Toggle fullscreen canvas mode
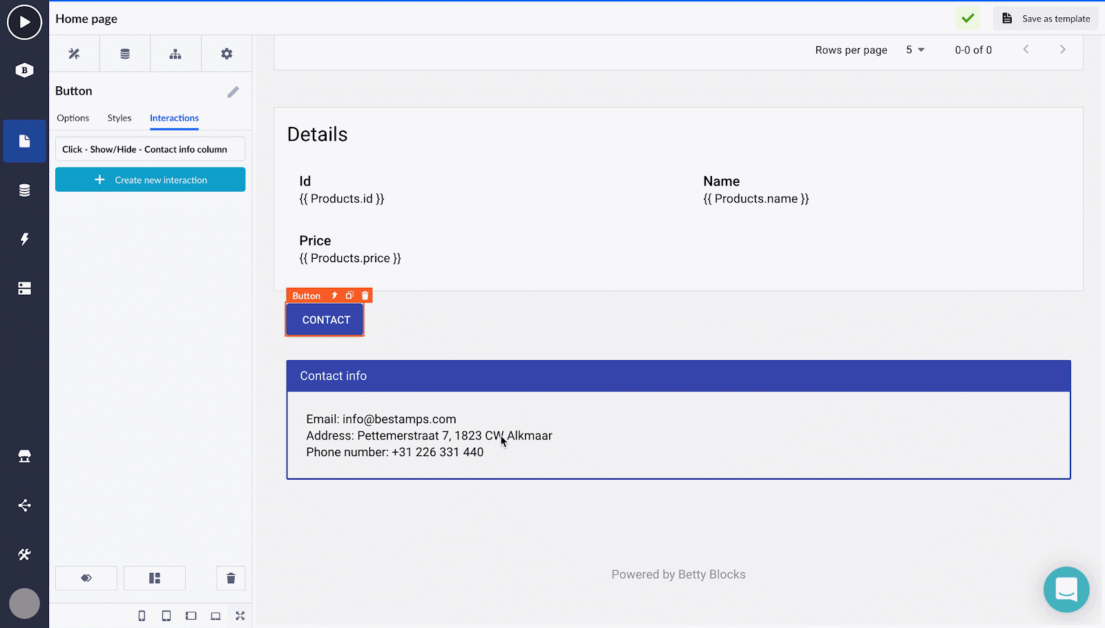Viewport: 1105px width, 628px height. point(240,616)
